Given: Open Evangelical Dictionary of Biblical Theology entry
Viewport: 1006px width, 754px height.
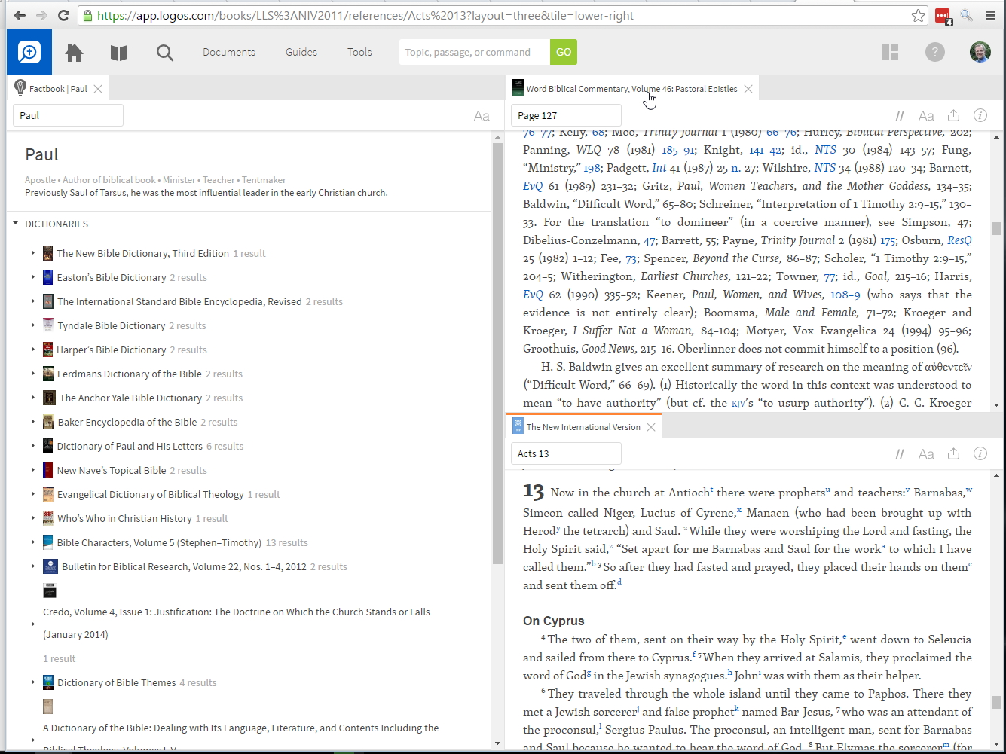Looking at the screenshot, I should click(150, 494).
